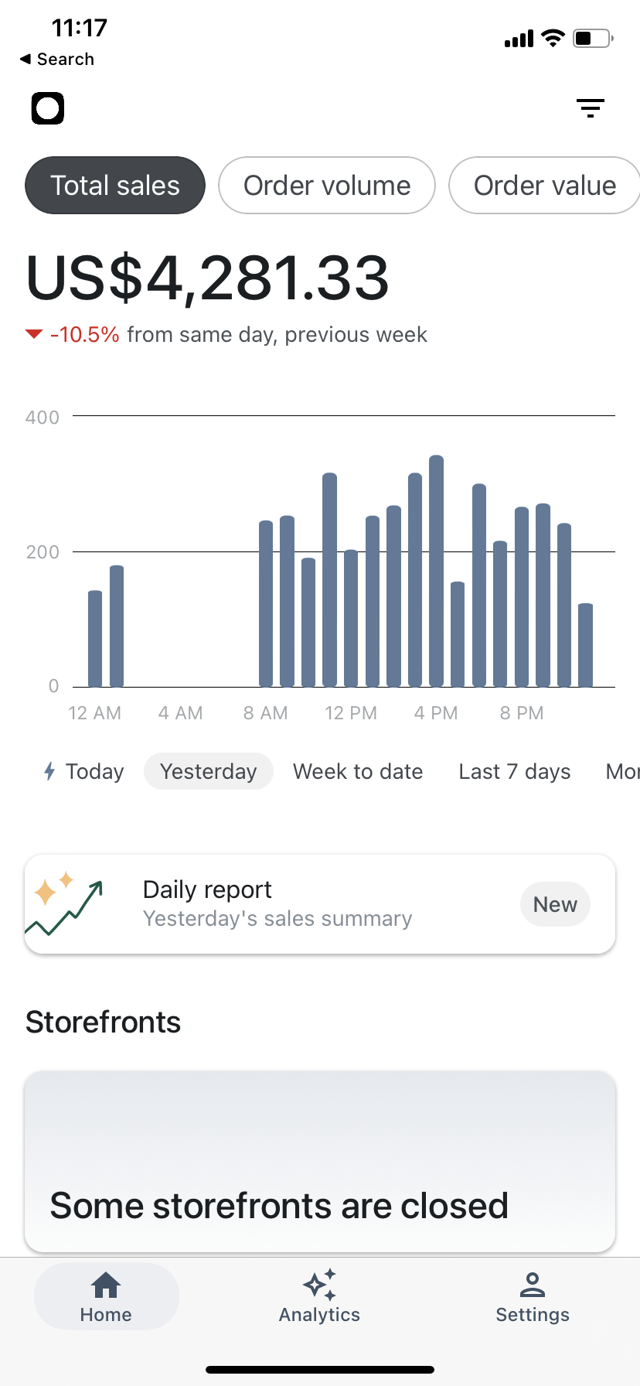This screenshot has width=640, height=1386.
Task: Tap the Home house icon
Action: pos(106,1285)
